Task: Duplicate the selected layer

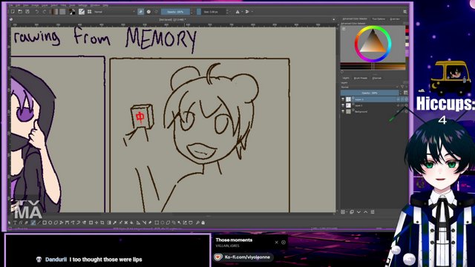Action: 352,212
